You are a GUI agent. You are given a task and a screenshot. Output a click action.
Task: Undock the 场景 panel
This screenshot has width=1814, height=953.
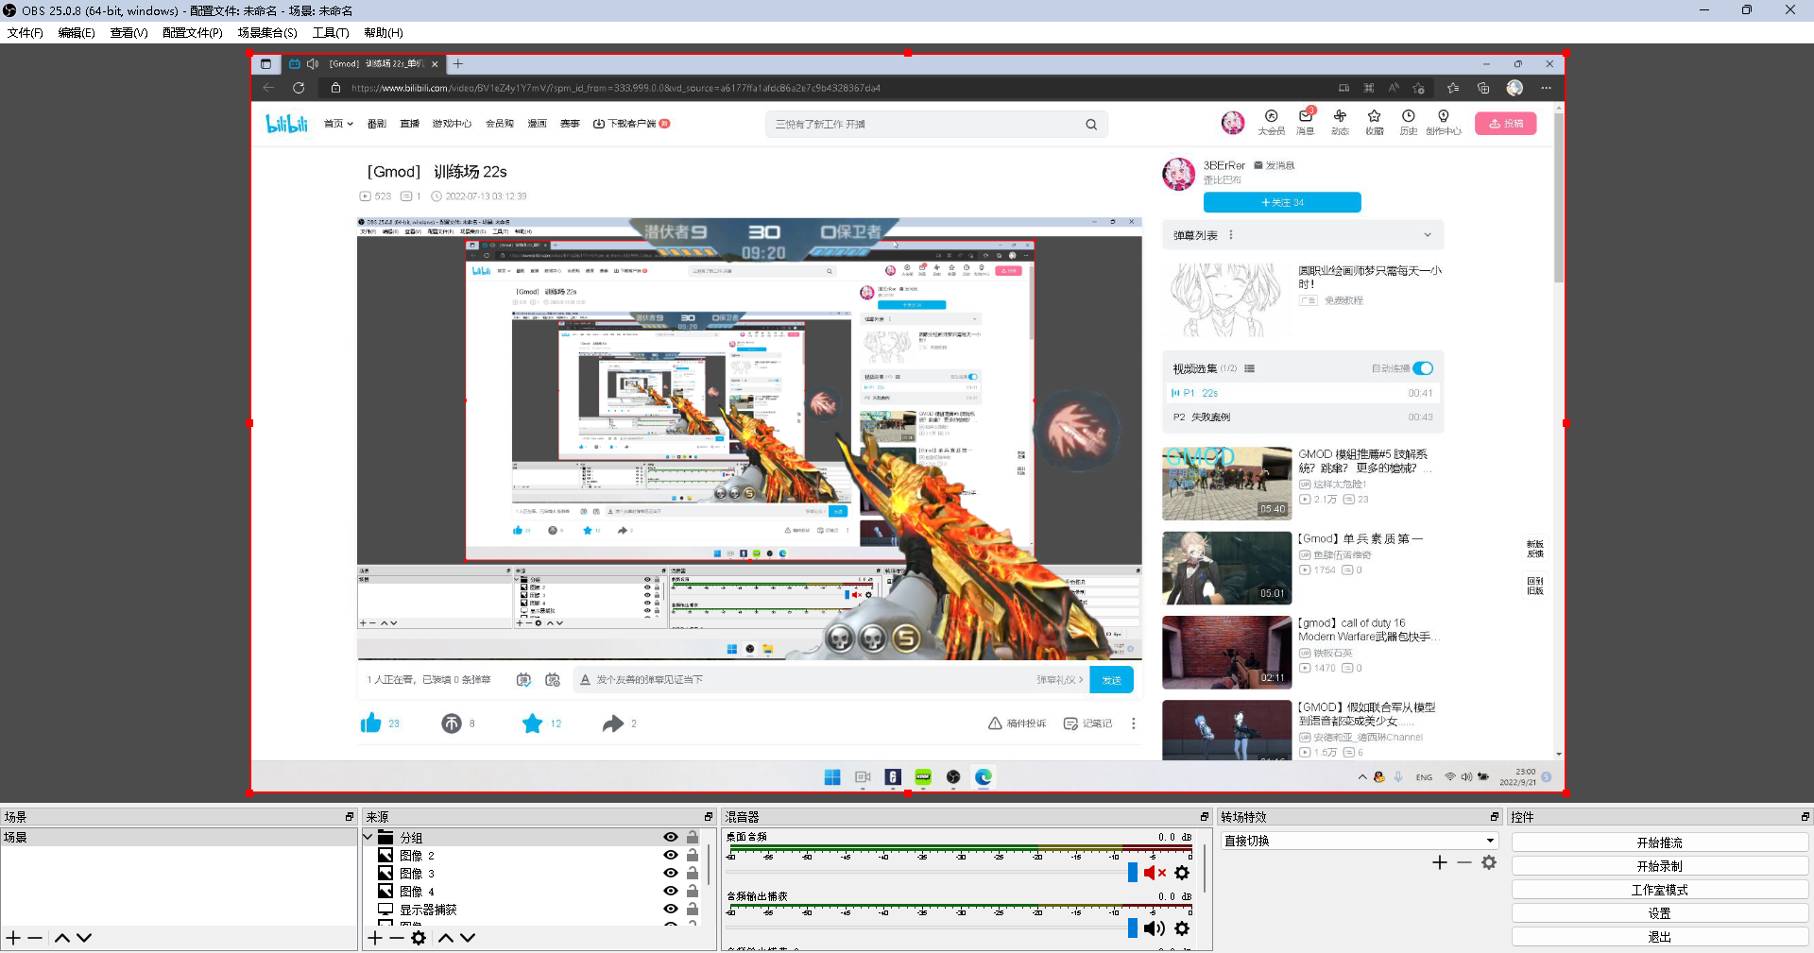pyautogui.click(x=350, y=817)
